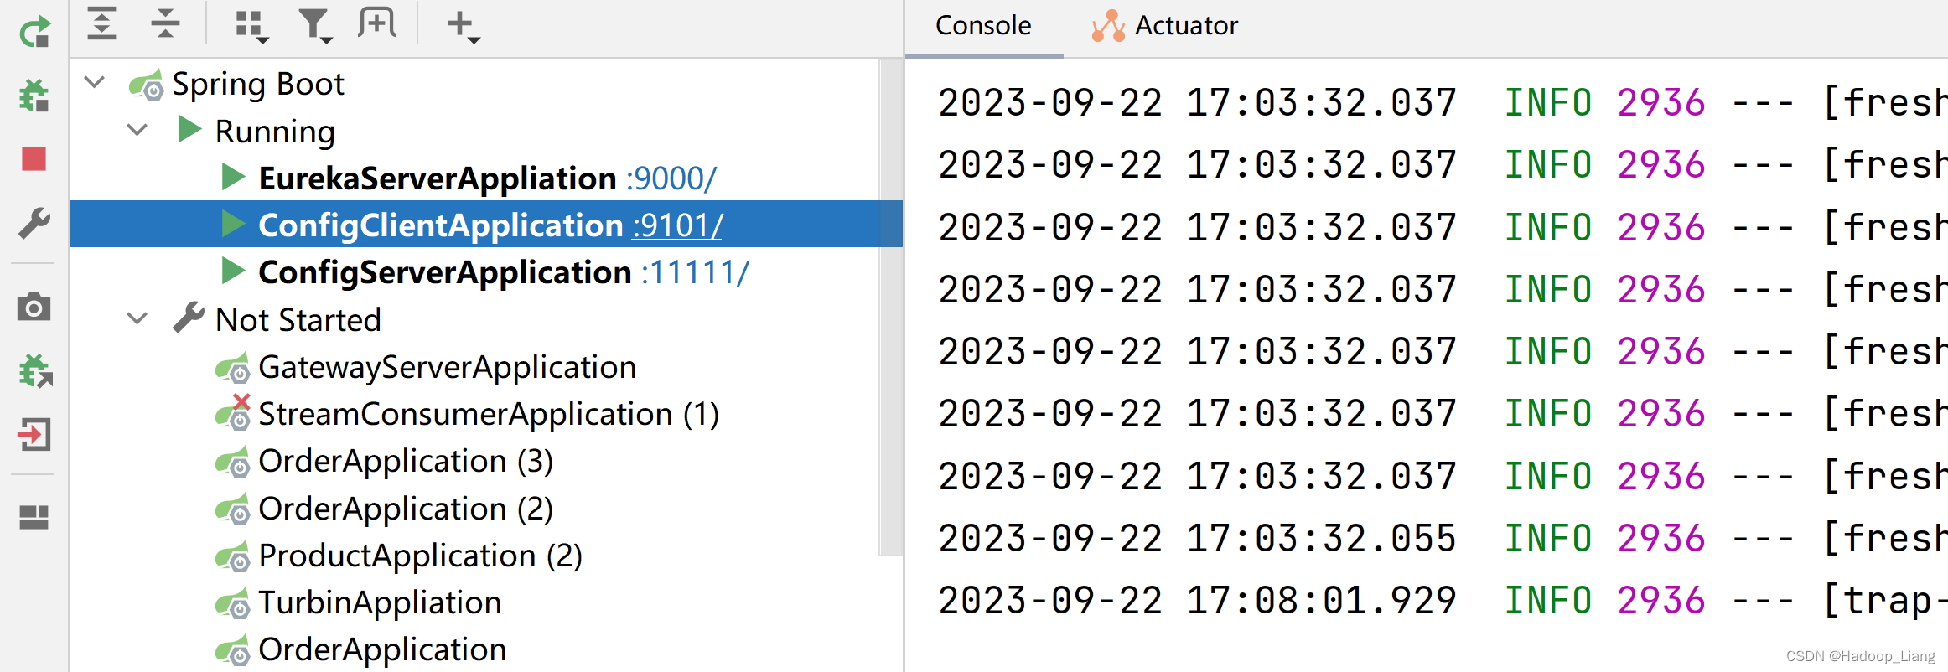
Task: Select the debug service icon in left sidebar
Action: (x=34, y=95)
